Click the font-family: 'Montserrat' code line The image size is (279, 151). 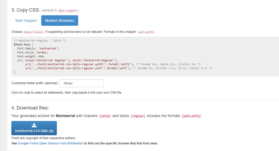coord(38,49)
